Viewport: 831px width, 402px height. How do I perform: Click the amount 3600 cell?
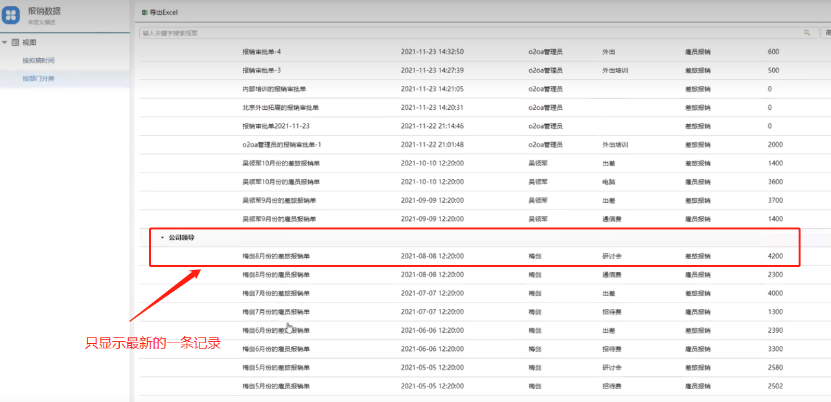(x=775, y=182)
